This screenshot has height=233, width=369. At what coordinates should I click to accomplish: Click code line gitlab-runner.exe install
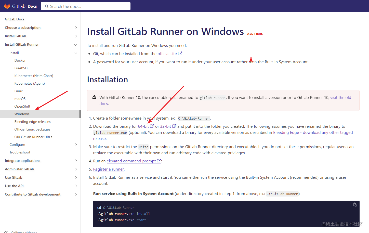[x=124, y=214]
